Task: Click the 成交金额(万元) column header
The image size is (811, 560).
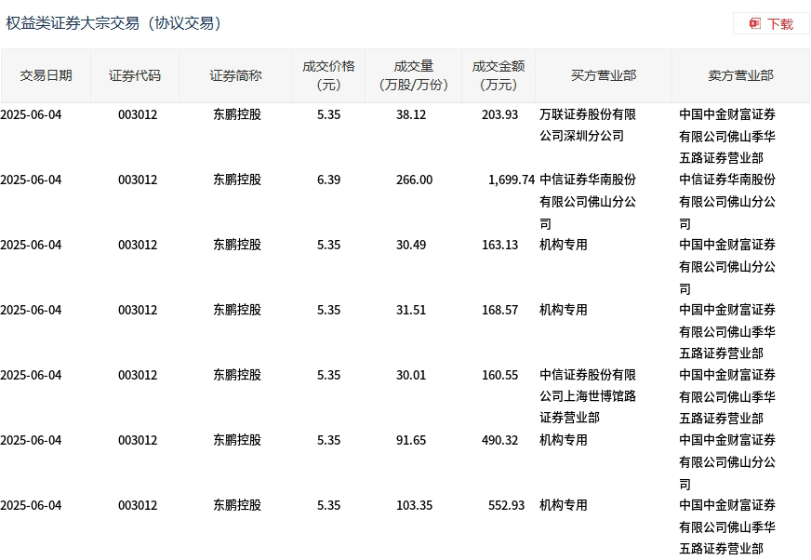Action: 499,75
